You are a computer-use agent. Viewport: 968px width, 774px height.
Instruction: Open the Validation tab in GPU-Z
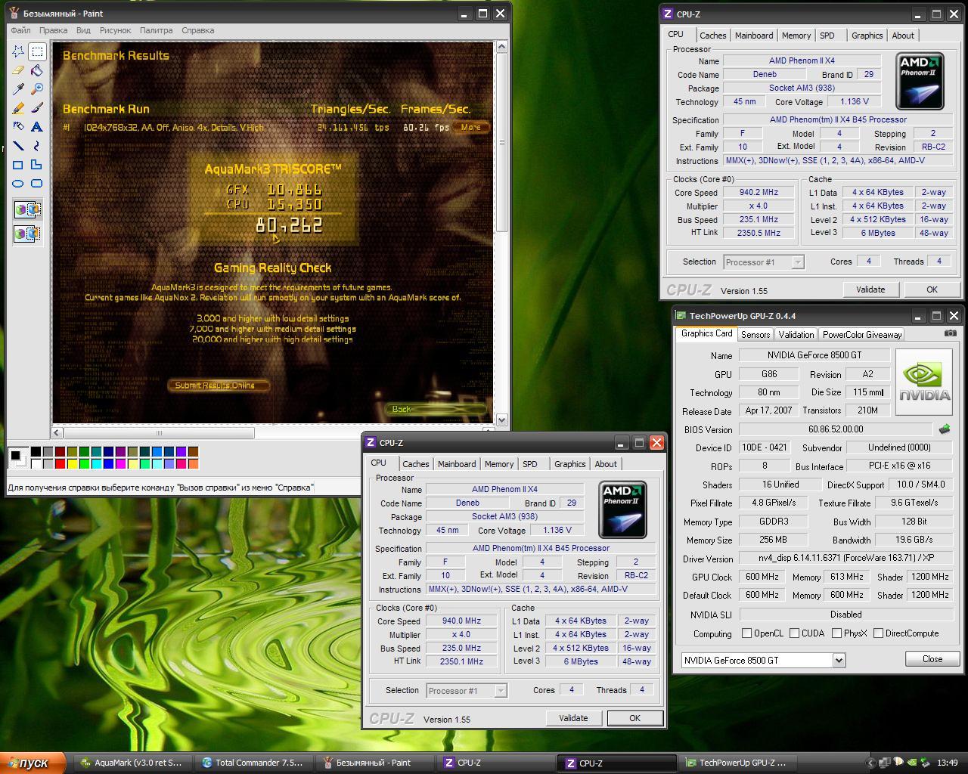[796, 334]
